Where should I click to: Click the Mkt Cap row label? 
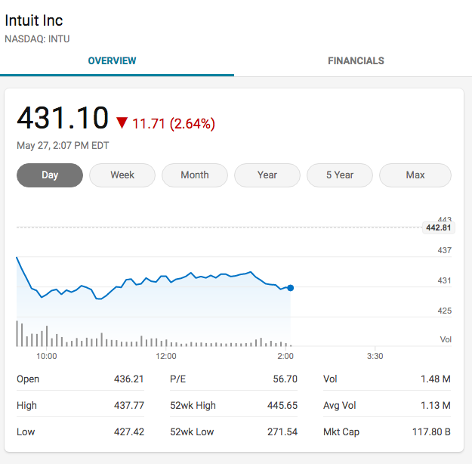pos(341,432)
